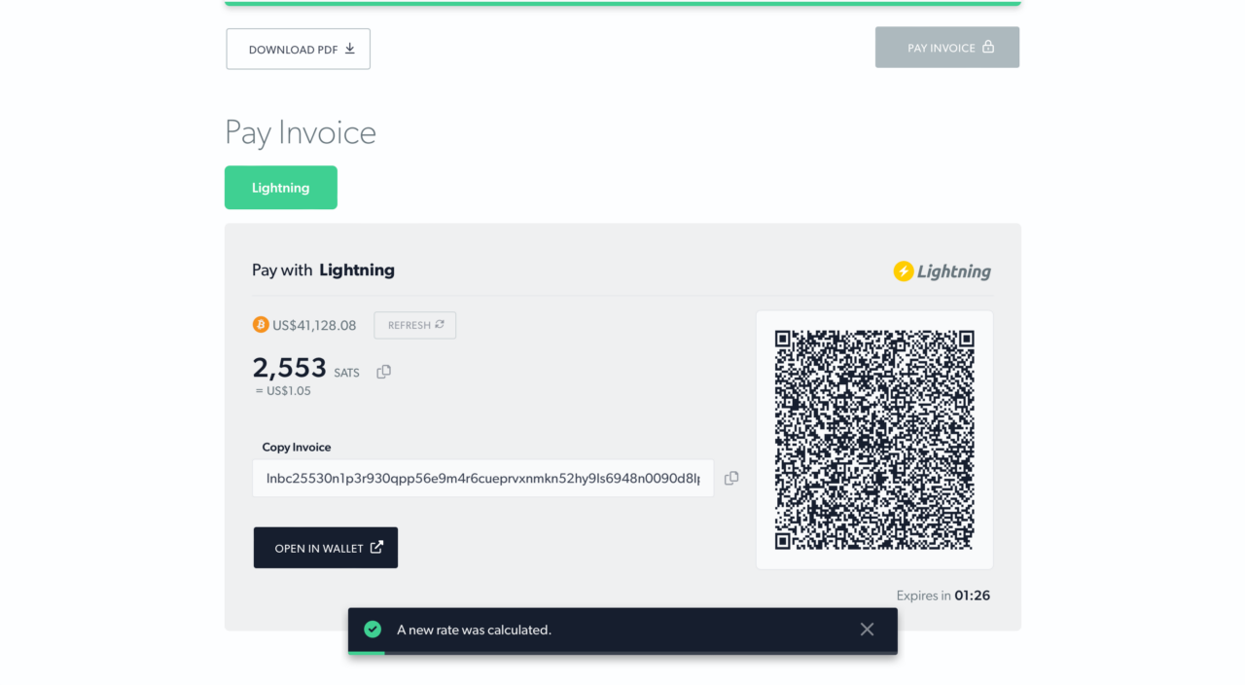
Task: Click the Pay Invoice heading
Action: tap(301, 133)
